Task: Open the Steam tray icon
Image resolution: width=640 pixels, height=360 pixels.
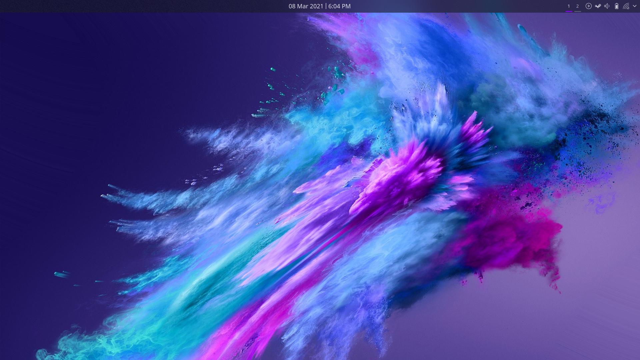Action: pyautogui.click(x=598, y=6)
